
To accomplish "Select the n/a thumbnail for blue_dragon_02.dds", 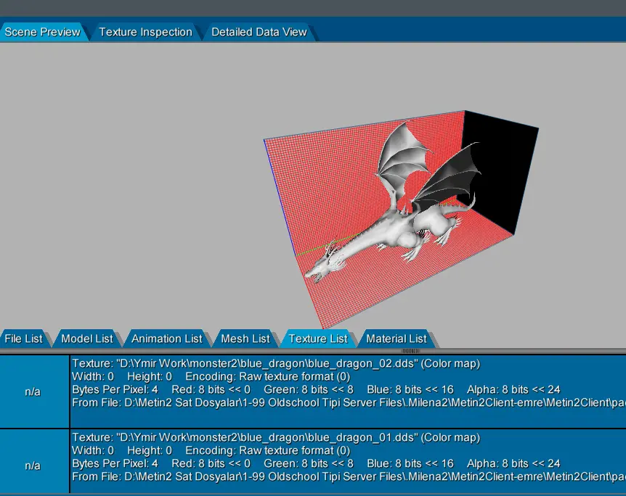I will point(34,392).
